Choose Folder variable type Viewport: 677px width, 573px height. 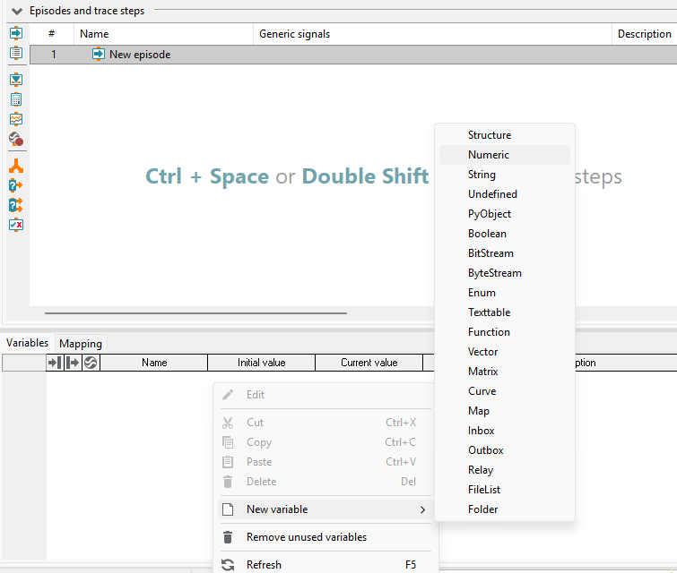click(x=504, y=509)
